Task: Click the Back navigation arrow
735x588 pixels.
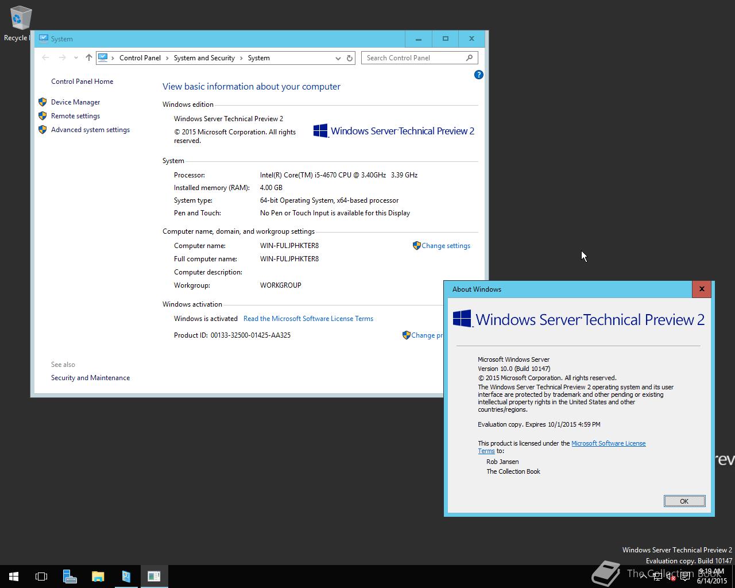Action: [45, 57]
